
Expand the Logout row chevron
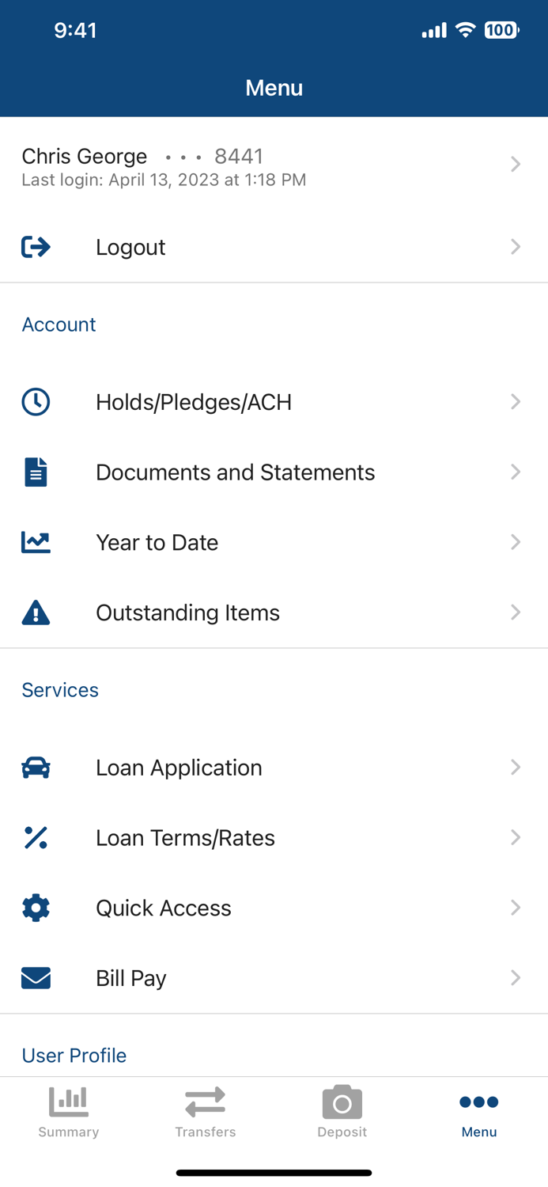pyautogui.click(x=515, y=246)
